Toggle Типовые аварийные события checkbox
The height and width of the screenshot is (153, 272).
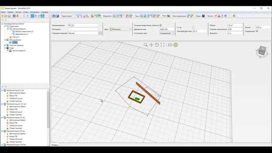pyautogui.click(x=161, y=25)
